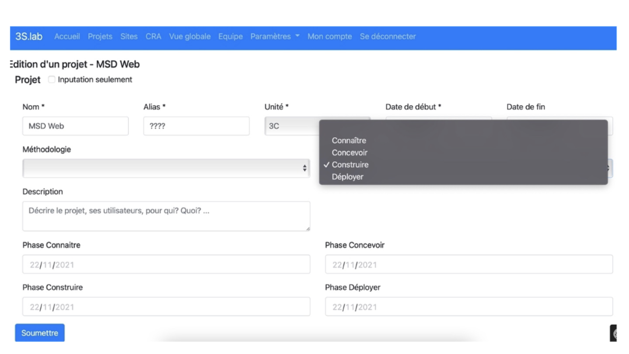Click the Phase Construire date field
Screen dimensions: 629x354
(x=166, y=307)
